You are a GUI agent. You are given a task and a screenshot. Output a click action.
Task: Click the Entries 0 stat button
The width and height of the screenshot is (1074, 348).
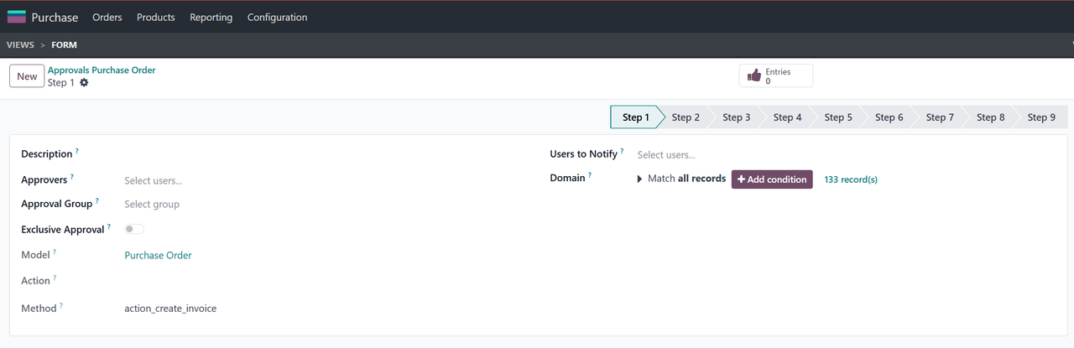pos(776,76)
